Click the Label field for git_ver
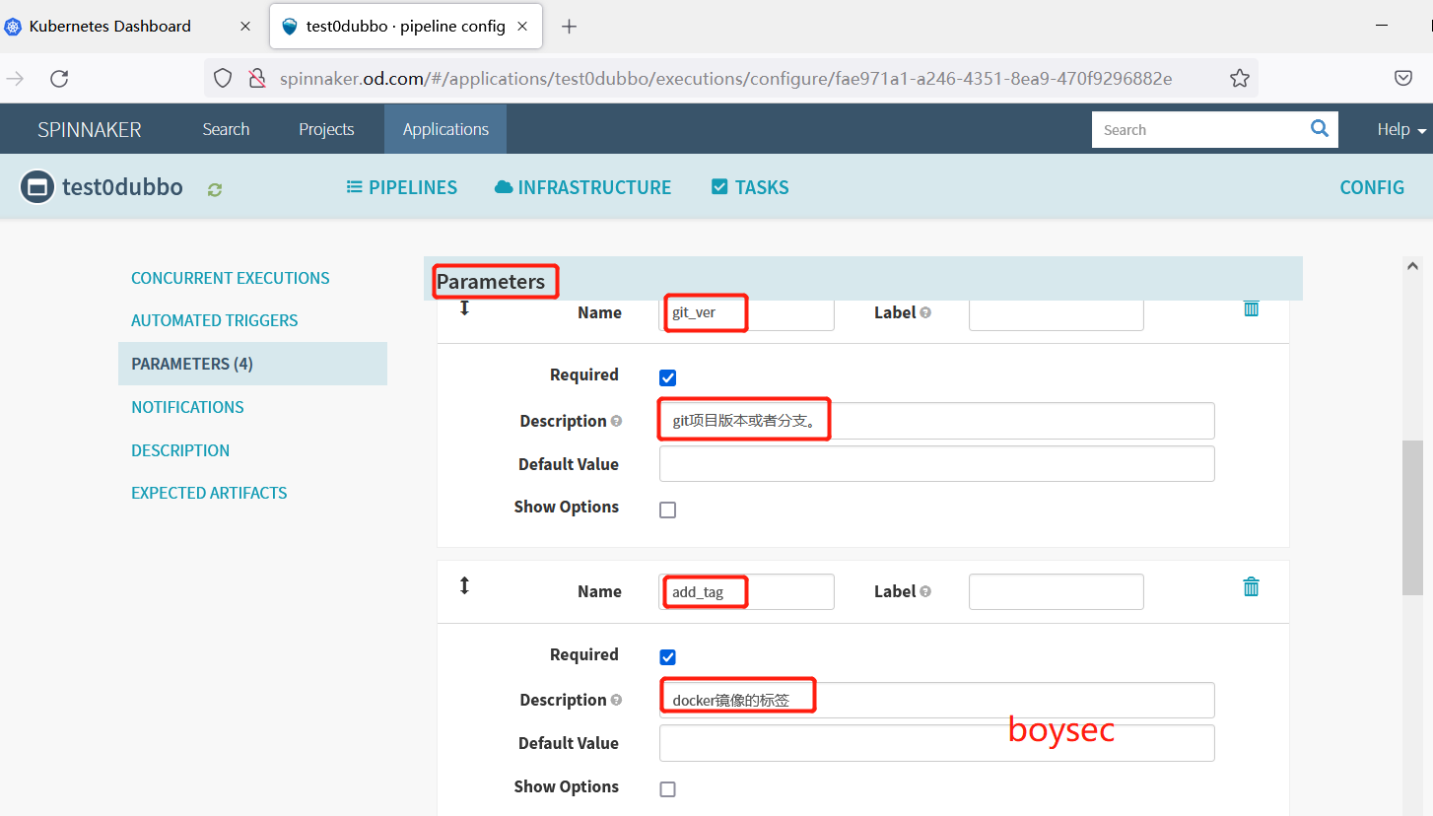 click(x=1057, y=312)
